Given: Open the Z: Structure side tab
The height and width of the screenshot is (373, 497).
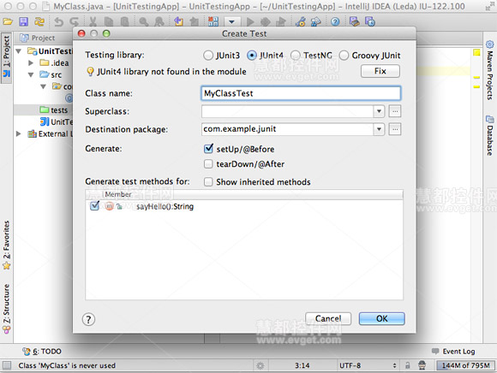Looking at the screenshot, I should 6,309.
